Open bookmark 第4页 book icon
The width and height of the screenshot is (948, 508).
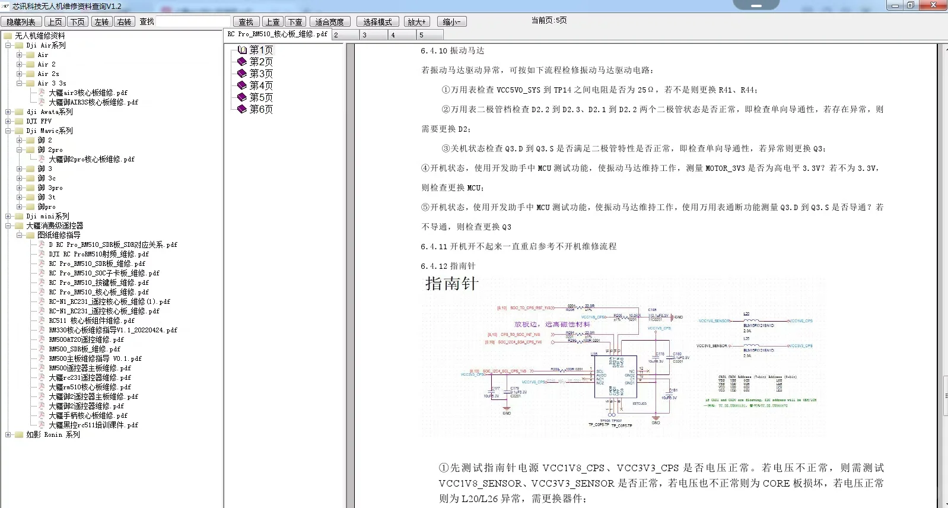pyautogui.click(x=242, y=85)
